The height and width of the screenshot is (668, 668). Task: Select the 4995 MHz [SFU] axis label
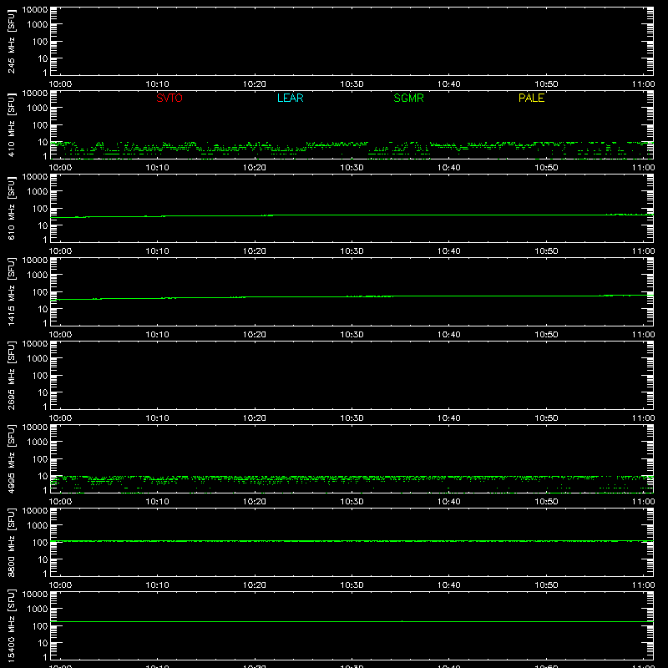point(11,458)
